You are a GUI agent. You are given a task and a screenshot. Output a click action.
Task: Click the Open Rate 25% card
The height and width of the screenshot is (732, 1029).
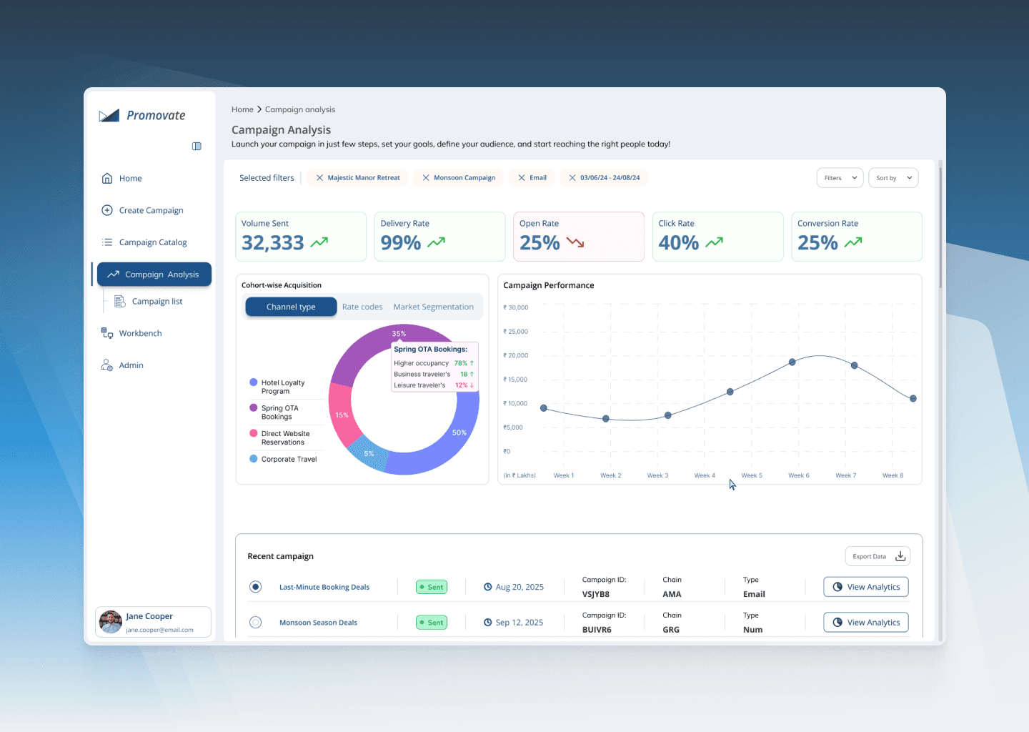pos(579,237)
